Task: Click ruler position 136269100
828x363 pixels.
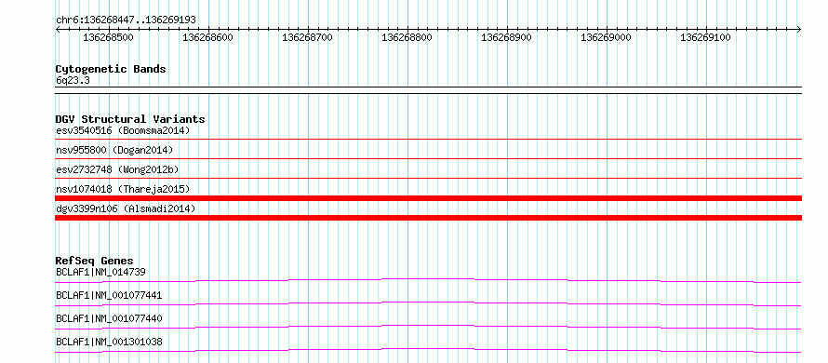Action: tap(705, 37)
